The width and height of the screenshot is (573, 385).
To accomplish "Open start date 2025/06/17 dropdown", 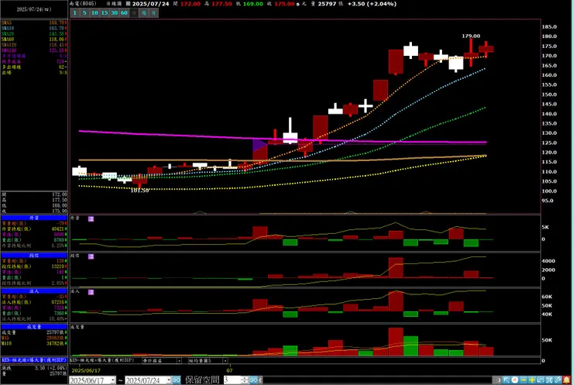I will (x=112, y=380).
